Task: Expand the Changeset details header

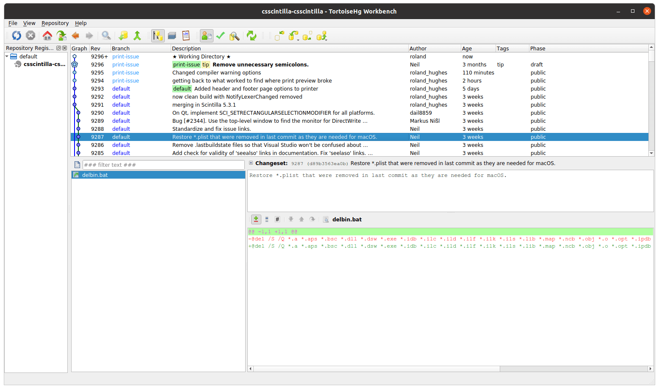Action: 251,163
